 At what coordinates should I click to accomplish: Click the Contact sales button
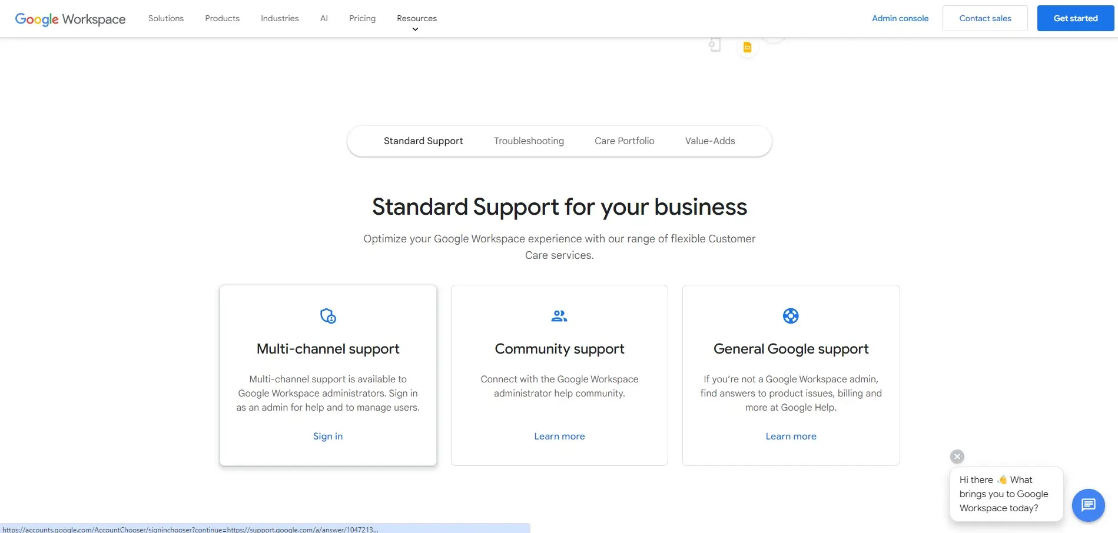[985, 18]
